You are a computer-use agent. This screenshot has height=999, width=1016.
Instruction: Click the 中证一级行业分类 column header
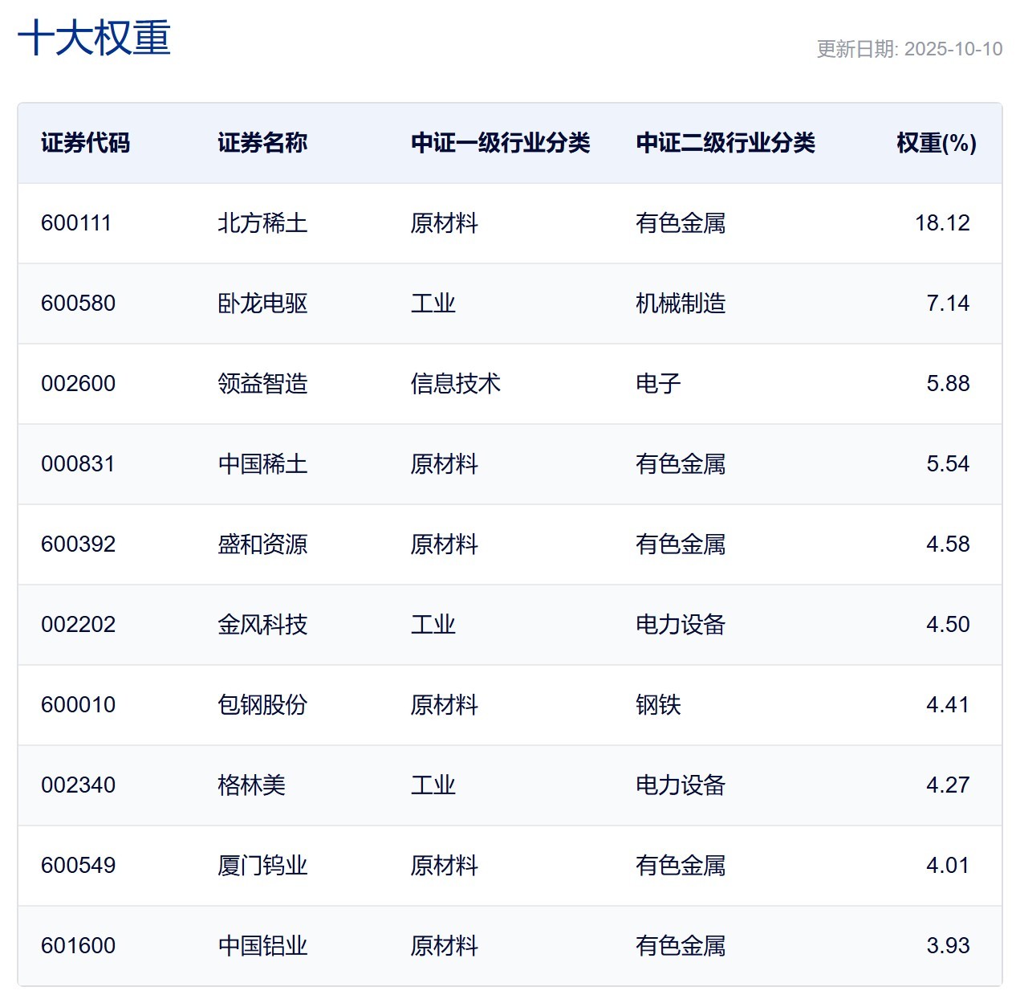[501, 143]
